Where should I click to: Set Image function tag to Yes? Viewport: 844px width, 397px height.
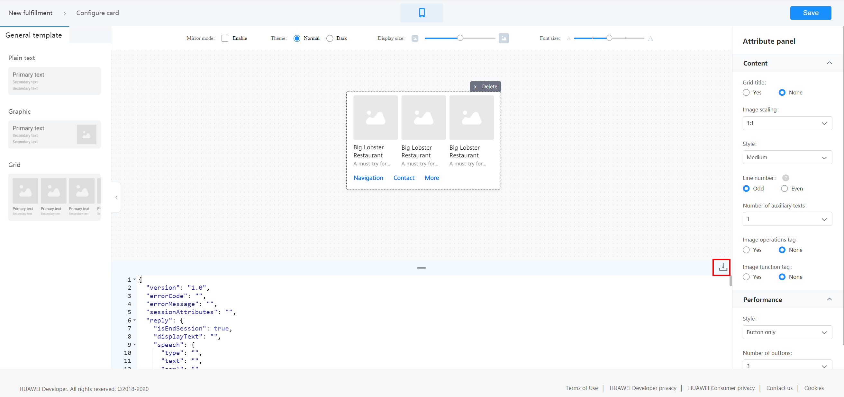(x=746, y=277)
